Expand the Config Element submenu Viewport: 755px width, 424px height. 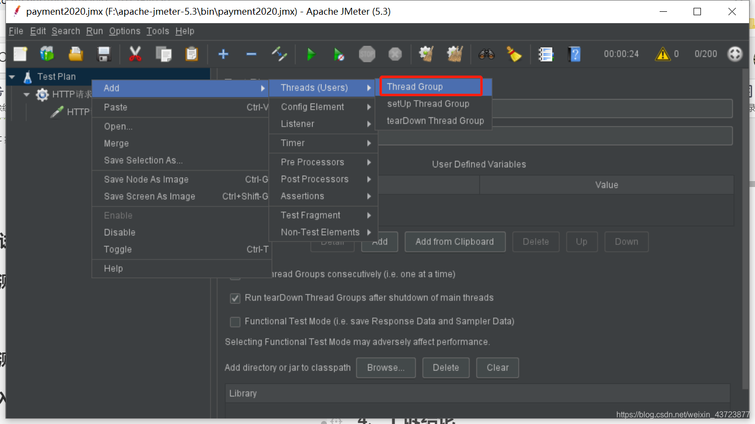coord(323,107)
